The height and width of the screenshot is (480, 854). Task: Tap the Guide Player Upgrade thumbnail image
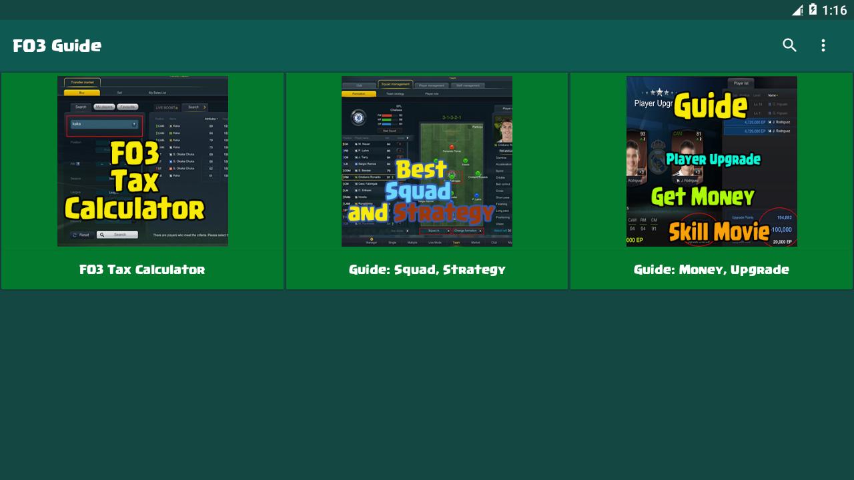point(712,161)
